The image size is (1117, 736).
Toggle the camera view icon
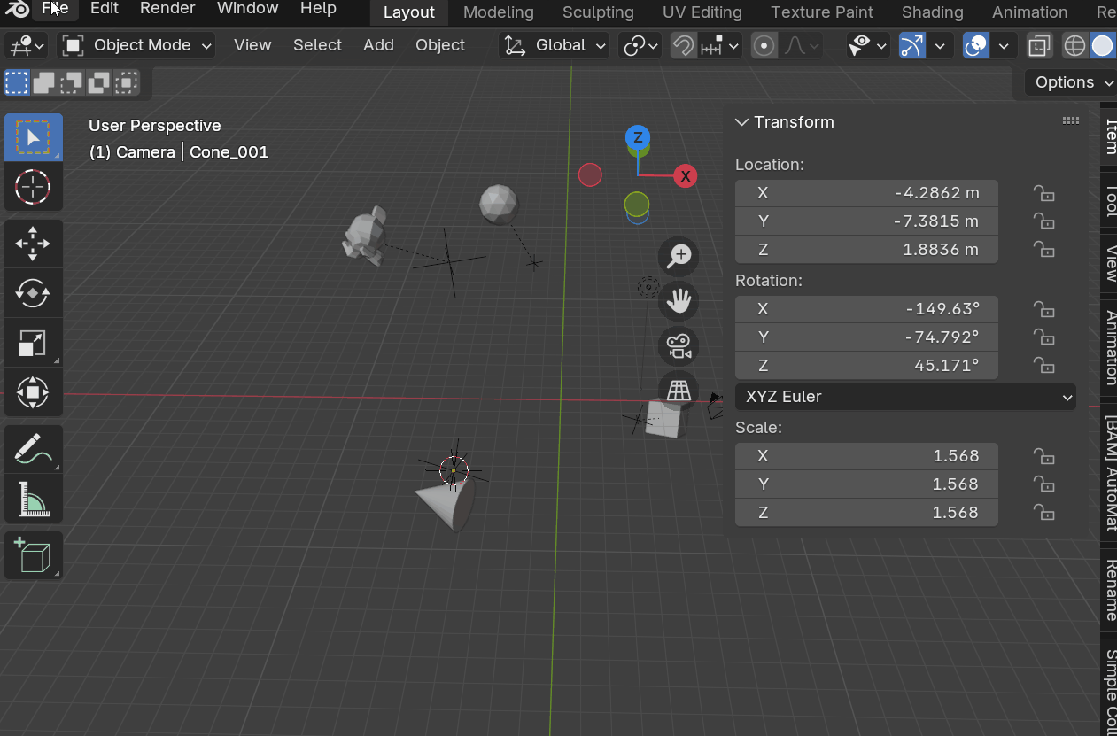point(679,346)
